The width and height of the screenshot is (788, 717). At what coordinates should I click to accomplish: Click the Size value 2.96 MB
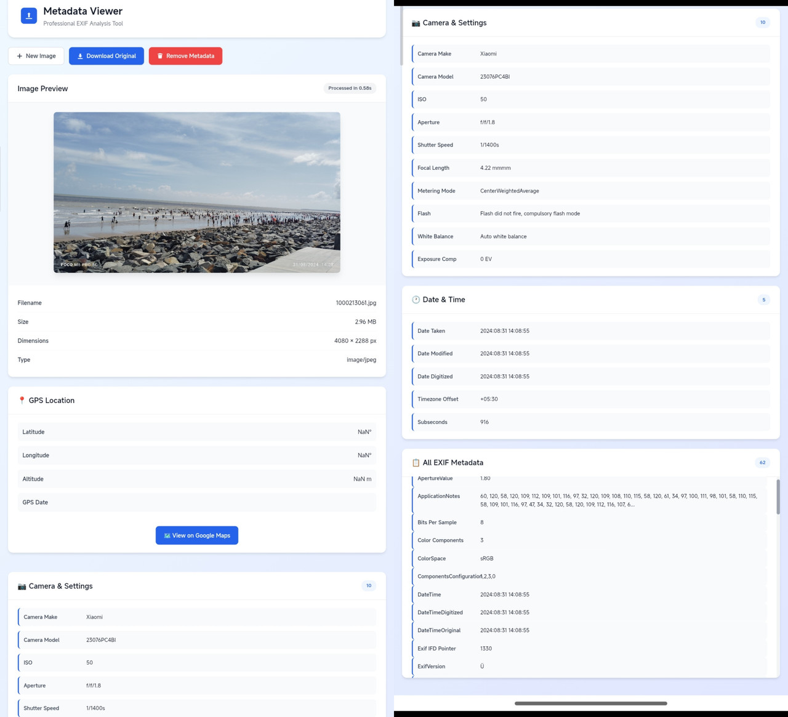coord(366,322)
